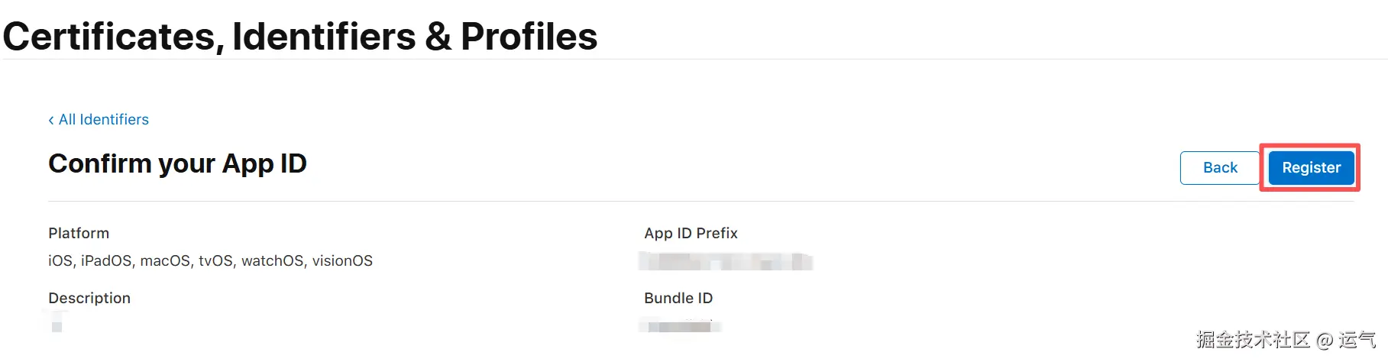Click the tvOS platform text
This screenshot has height=362, width=1388.
215,261
